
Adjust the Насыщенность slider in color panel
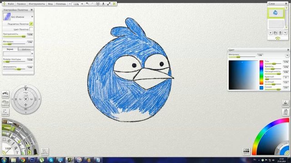pyautogui.click(x=273, y=74)
